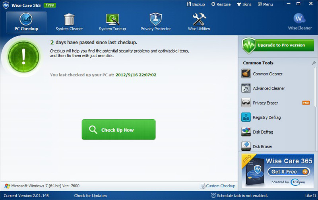Start scan with Check Up Now
The height and width of the screenshot is (200, 318).
118,129
